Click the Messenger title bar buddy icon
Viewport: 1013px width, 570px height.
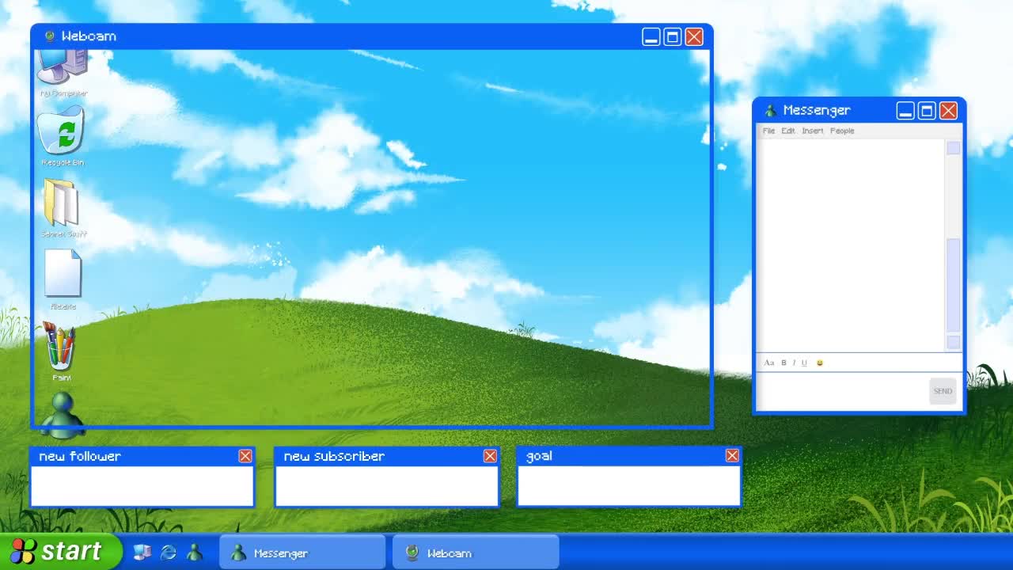pyautogui.click(x=770, y=111)
